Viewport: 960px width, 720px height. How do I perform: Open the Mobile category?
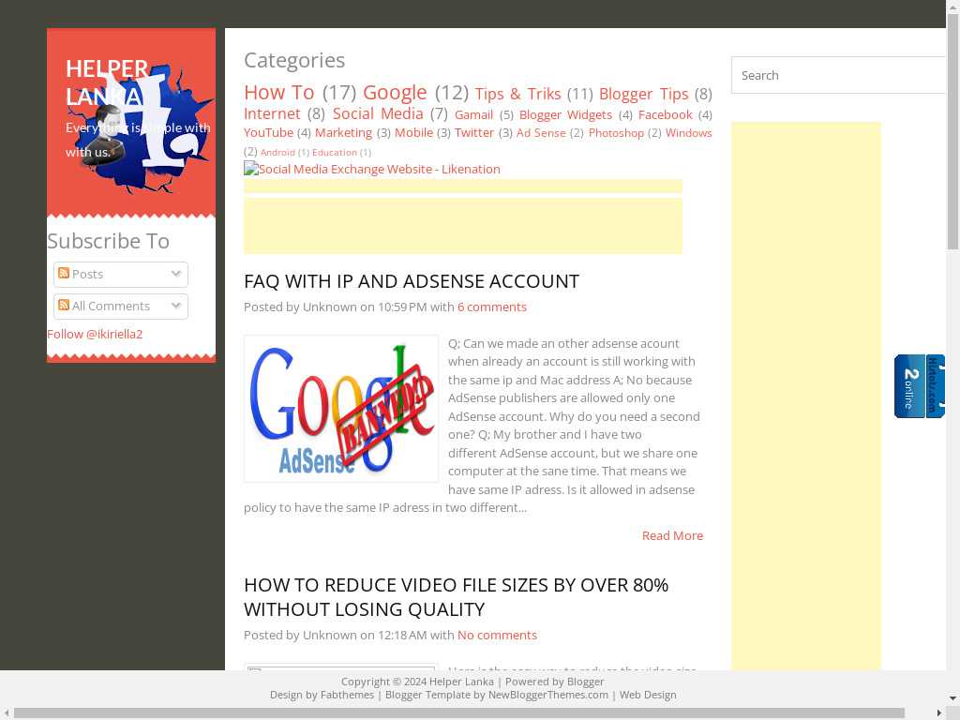(x=413, y=133)
